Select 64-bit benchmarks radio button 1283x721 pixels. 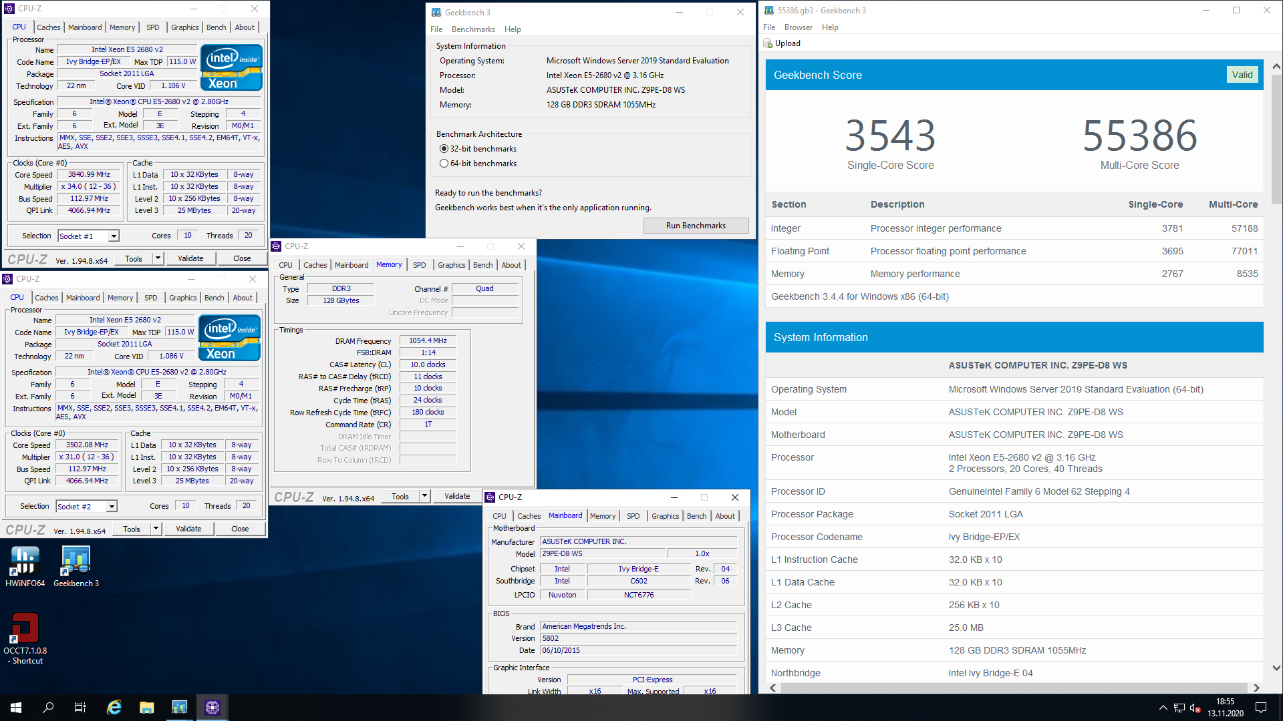444,164
